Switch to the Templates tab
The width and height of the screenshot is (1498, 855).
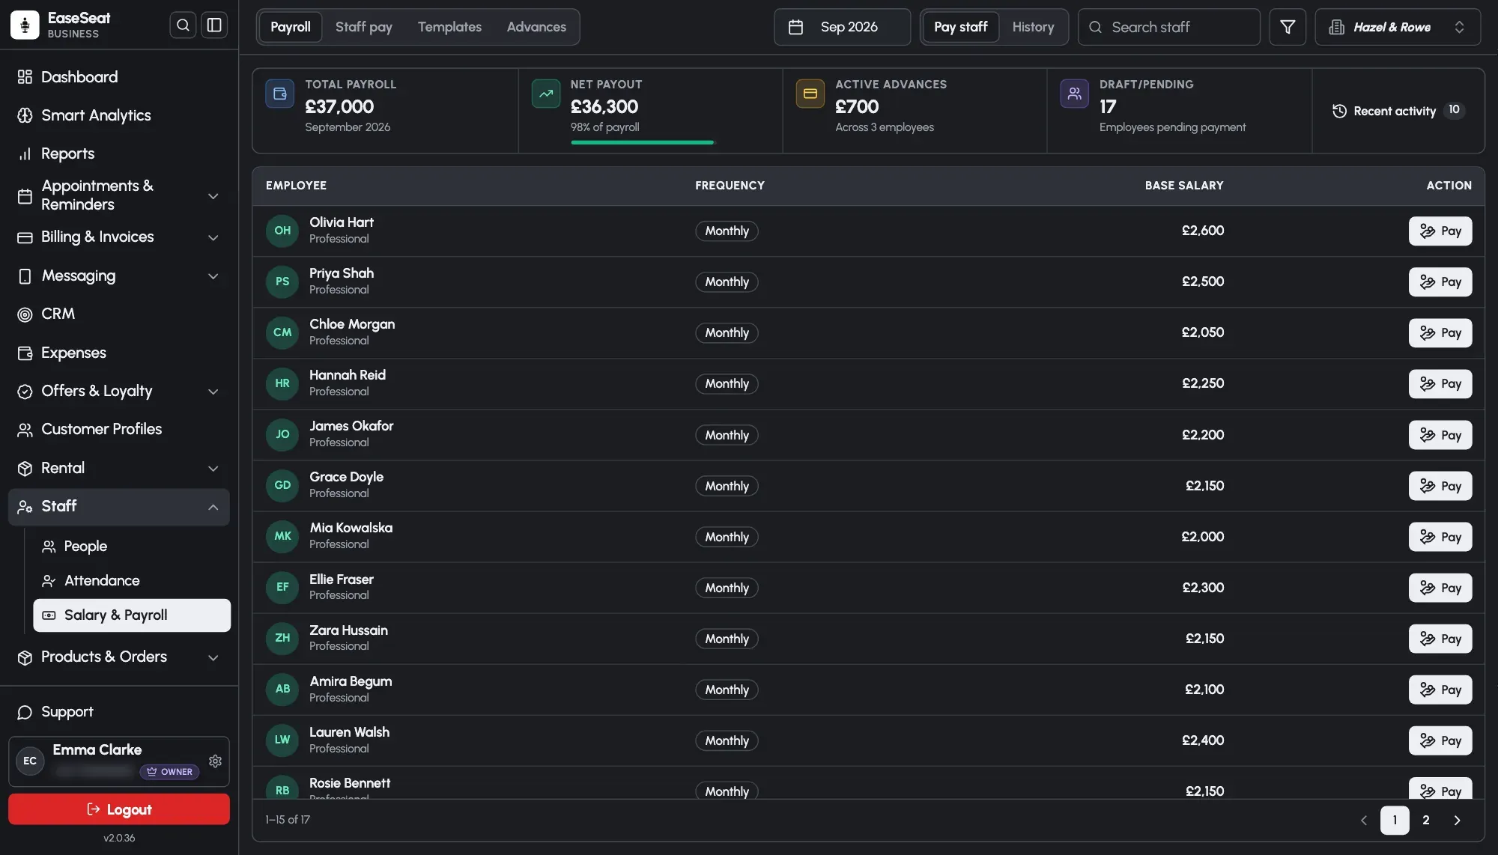point(449,27)
